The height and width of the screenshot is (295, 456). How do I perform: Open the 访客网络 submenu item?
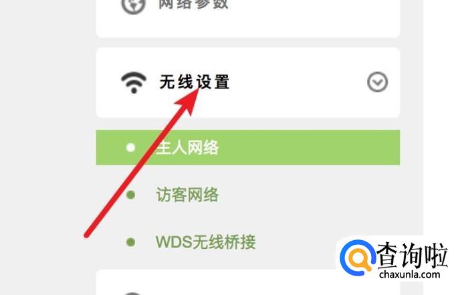click(187, 195)
